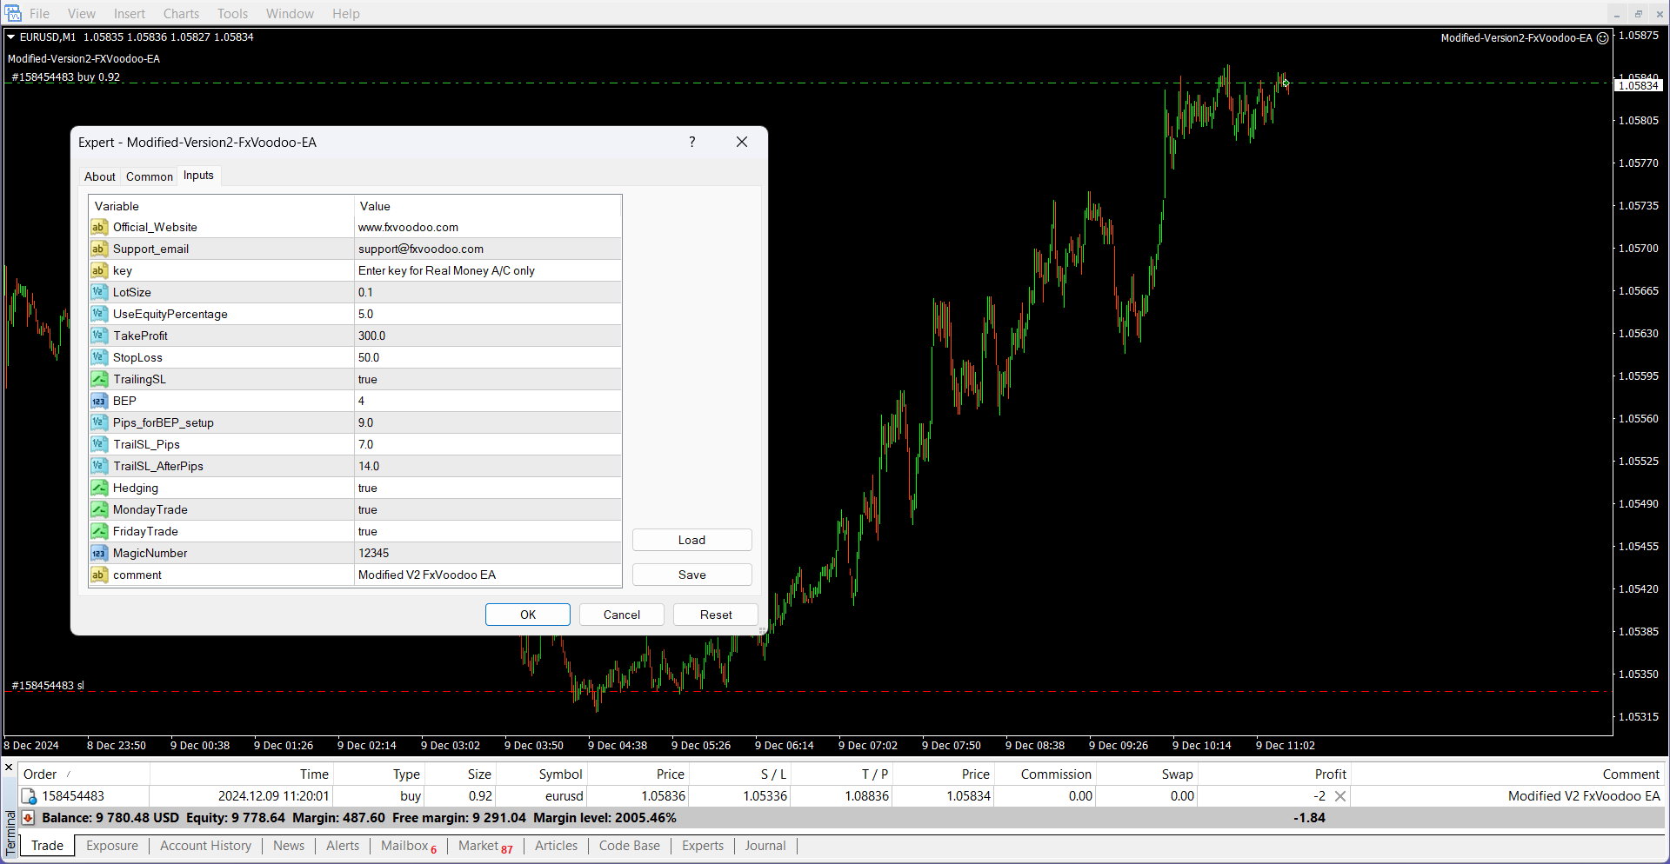
Task: Open the Charts menu
Action: [x=181, y=13]
